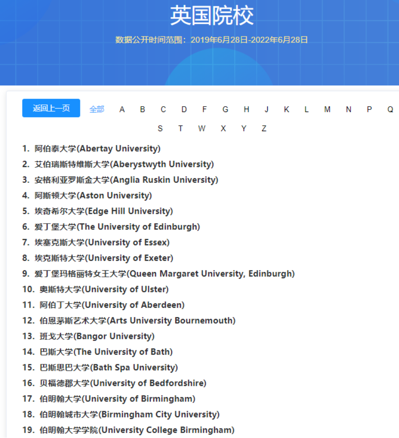The width and height of the screenshot is (399, 438).
Task: Choose letter H in alphabet filter
Action: (246, 109)
